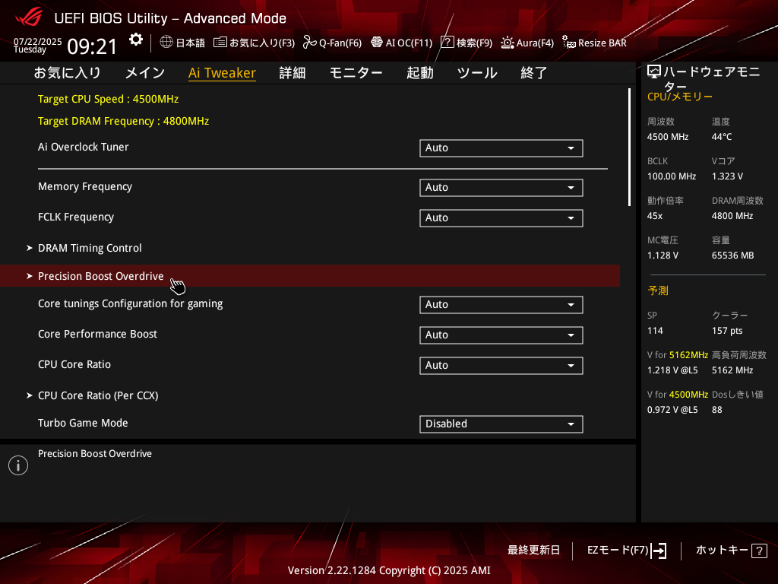This screenshot has height=584, width=778.
Task: Click Target DRAM Frequency : 4800MHz text
Action: (x=124, y=121)
